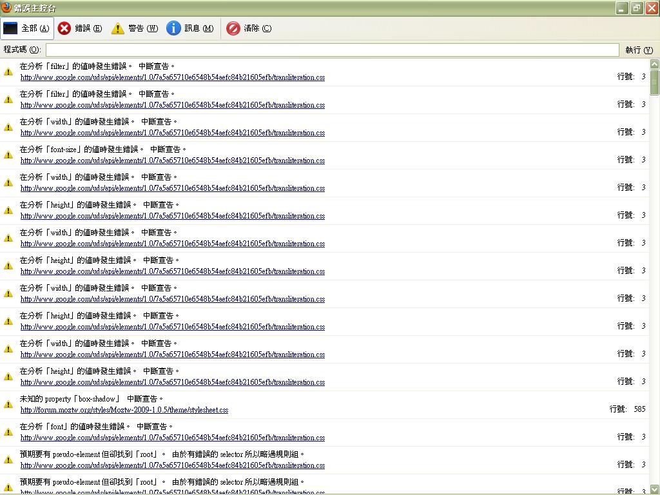Open transliteration.css link under font-size error
The width and height of the screenshot is (660, 495).
[x=173, y=160]
